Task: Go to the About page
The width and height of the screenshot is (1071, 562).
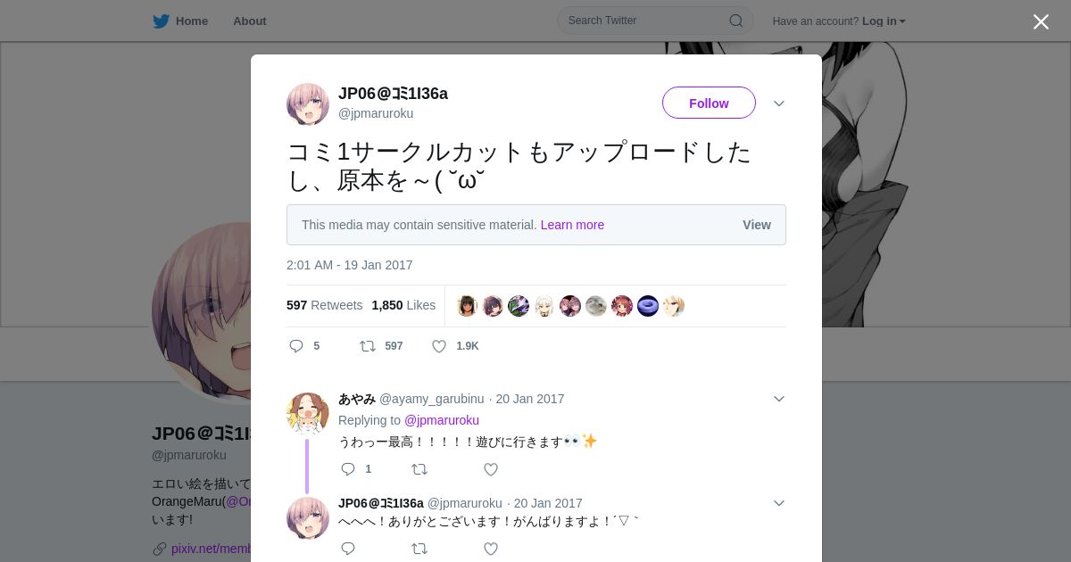Action: click(x=250, y=21)
